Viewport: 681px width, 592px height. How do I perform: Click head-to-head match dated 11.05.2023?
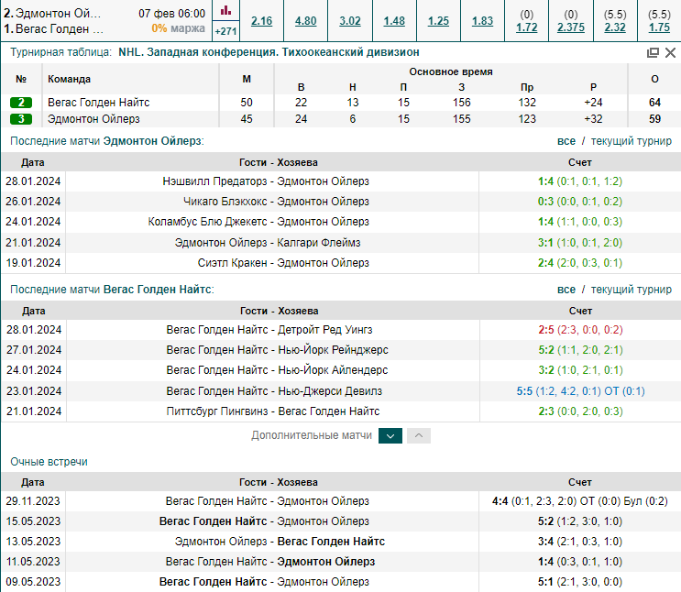click(341, 562)
